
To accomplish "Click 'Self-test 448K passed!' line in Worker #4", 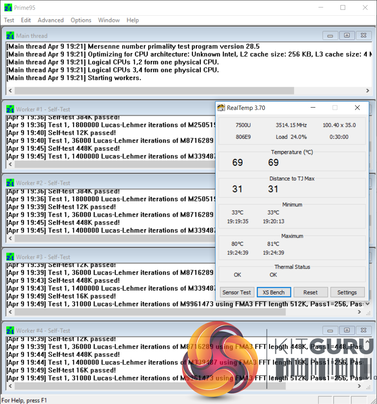I will (x=63, y=355).
